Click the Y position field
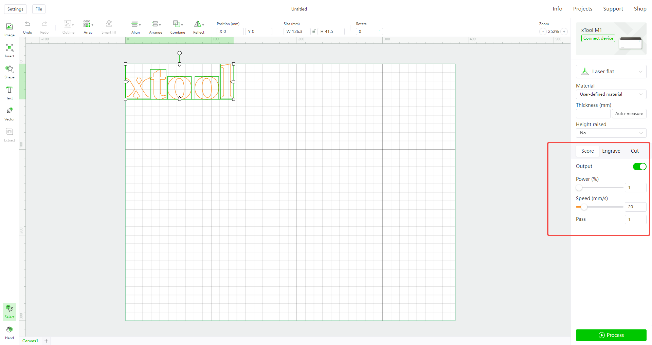652x345 pixels. click(x=259, y=32)
